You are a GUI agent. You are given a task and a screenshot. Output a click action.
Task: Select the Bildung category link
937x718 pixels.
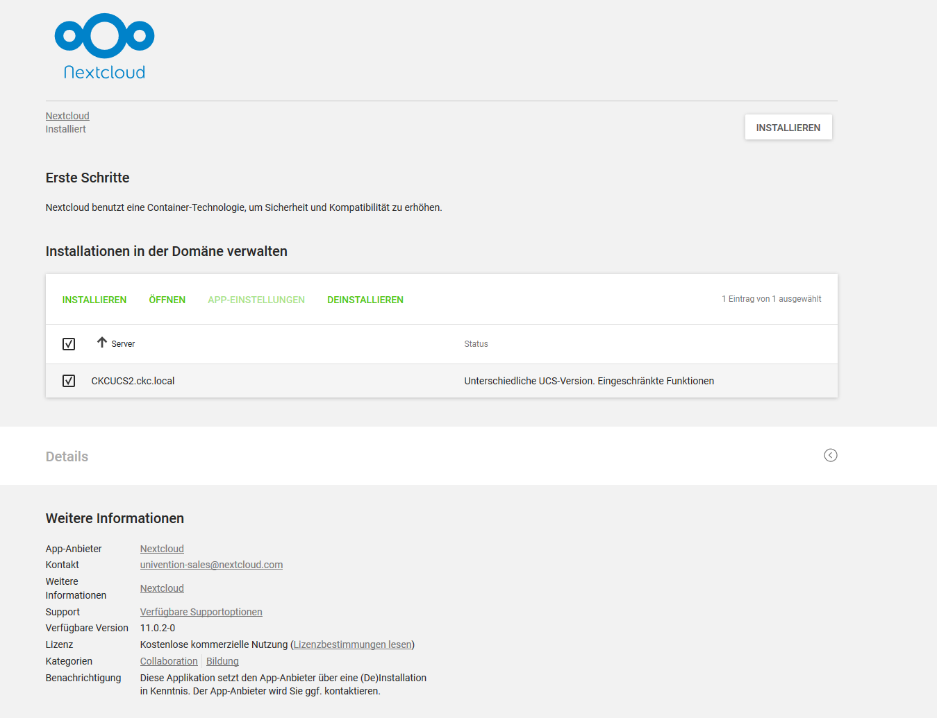click(x=222, y=661)
